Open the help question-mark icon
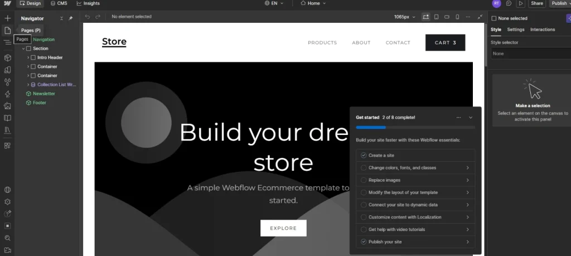The height and width of the screenshot is (256, 571). (x=7, y=214)
